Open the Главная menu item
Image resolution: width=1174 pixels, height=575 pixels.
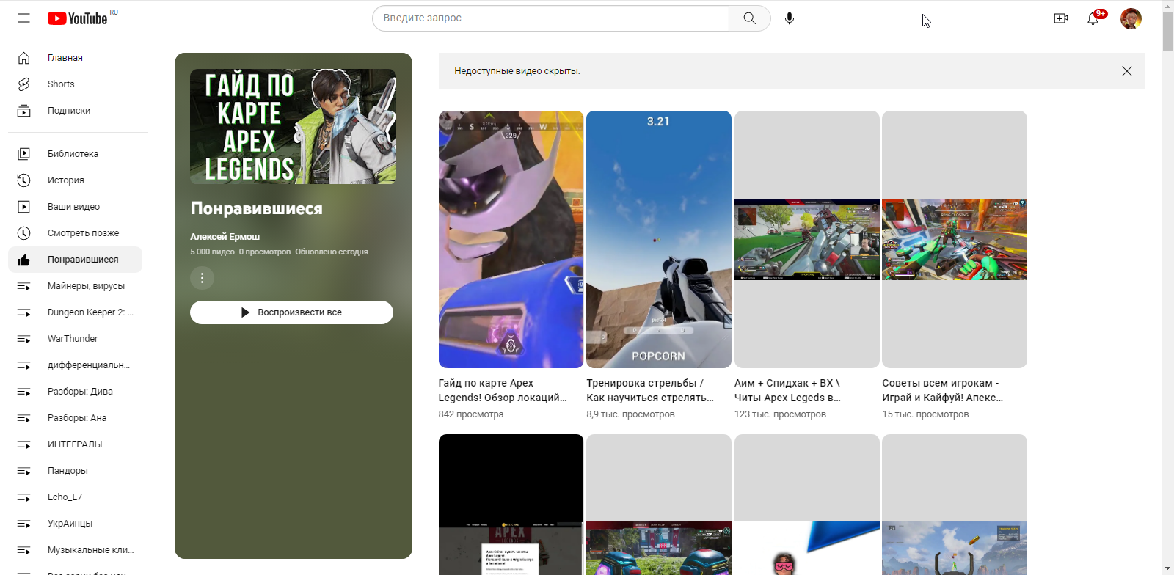click(x=75, y=58)
